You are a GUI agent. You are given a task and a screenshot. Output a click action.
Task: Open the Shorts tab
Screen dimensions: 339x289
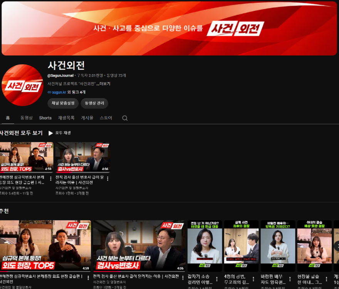point(45,118)
